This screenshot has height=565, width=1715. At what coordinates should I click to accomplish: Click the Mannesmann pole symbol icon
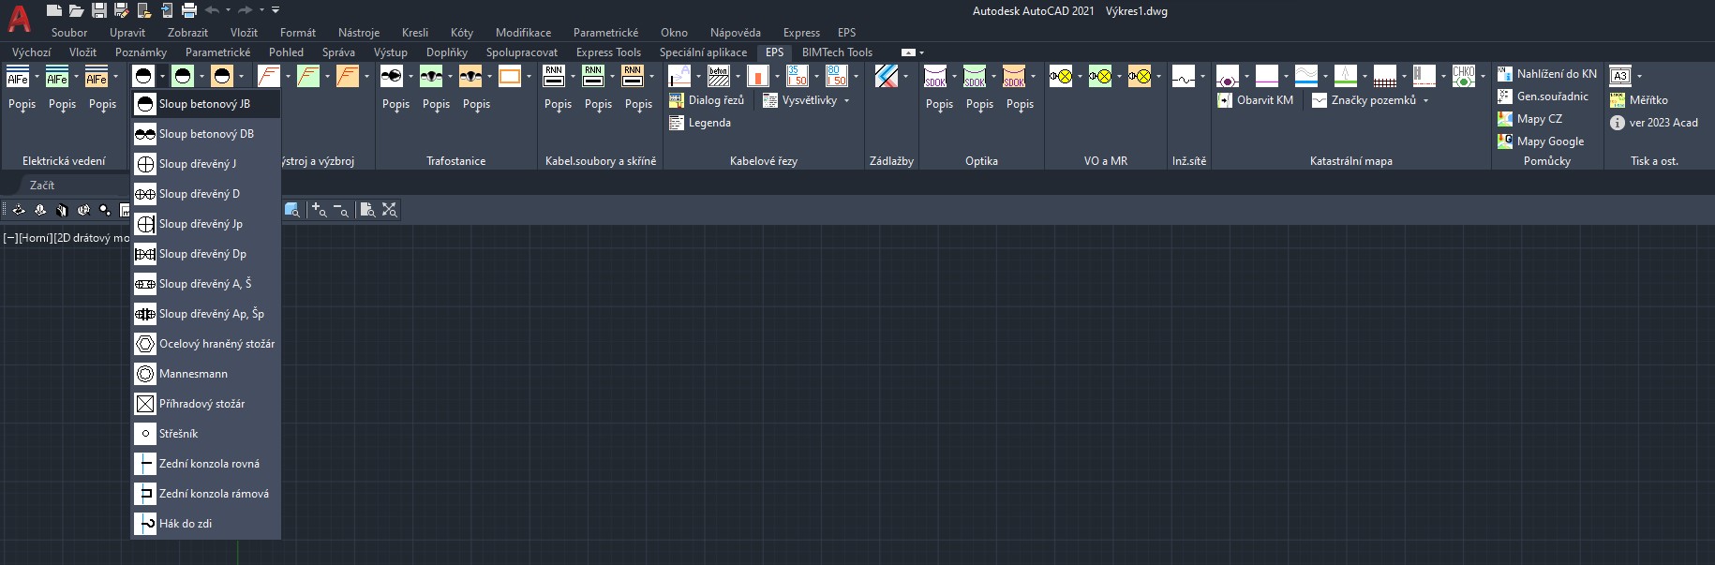coord(145,374)
